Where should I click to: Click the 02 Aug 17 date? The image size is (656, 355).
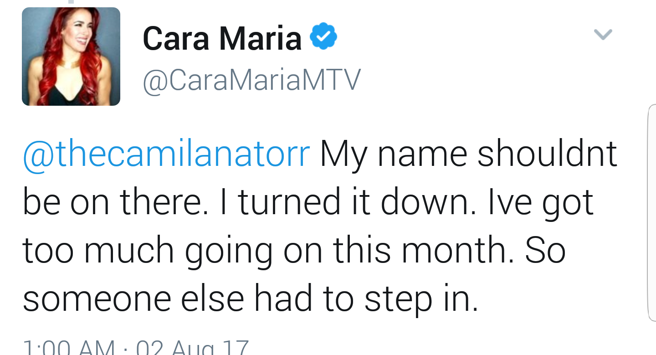[x=192, y=347]
